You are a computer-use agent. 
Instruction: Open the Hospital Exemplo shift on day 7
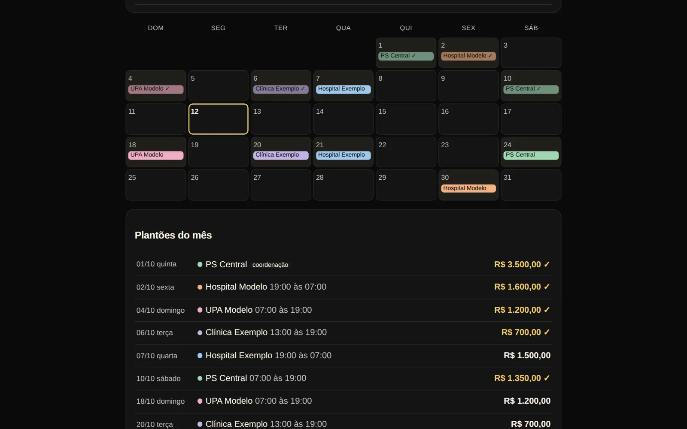pos(343,89)
